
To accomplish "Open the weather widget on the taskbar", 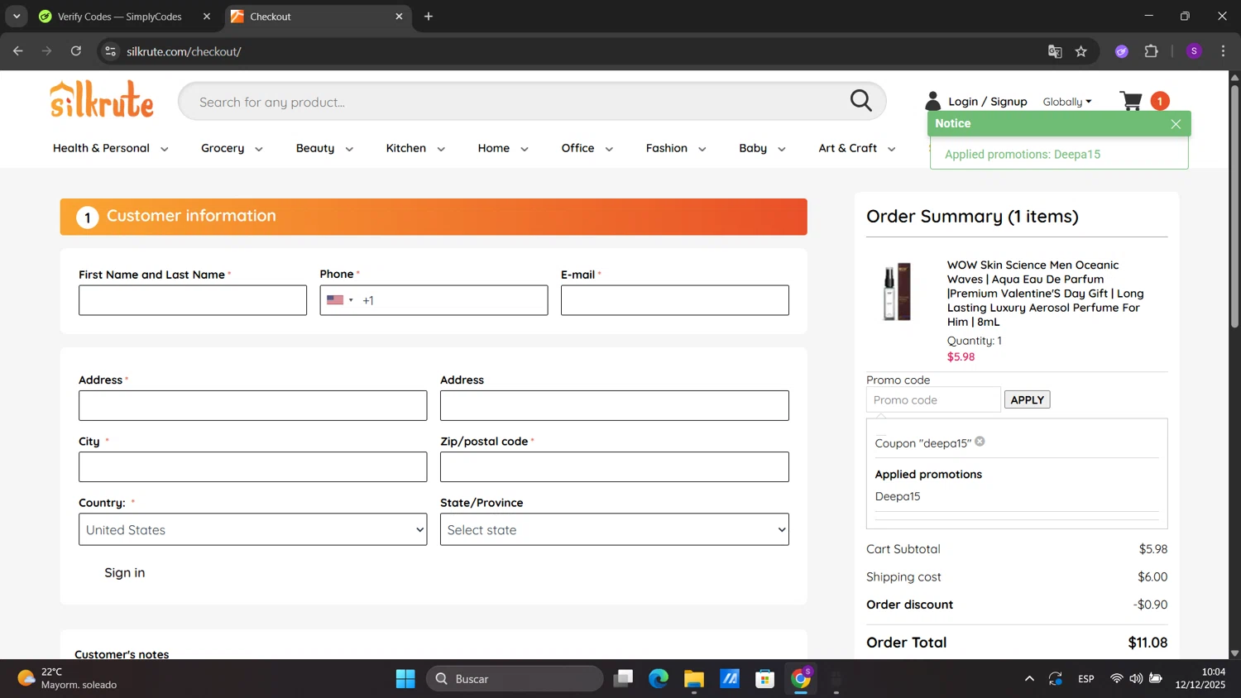I will (x=68, y=679).
